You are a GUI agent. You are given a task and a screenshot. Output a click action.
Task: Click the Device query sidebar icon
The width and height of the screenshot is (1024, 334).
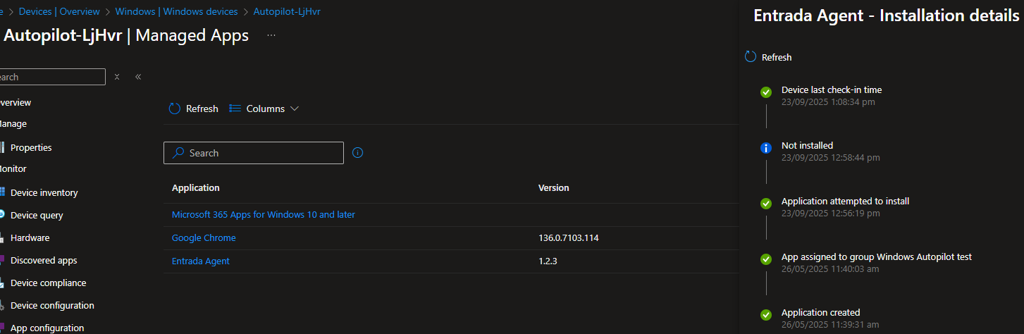click(x=2, y=215)
